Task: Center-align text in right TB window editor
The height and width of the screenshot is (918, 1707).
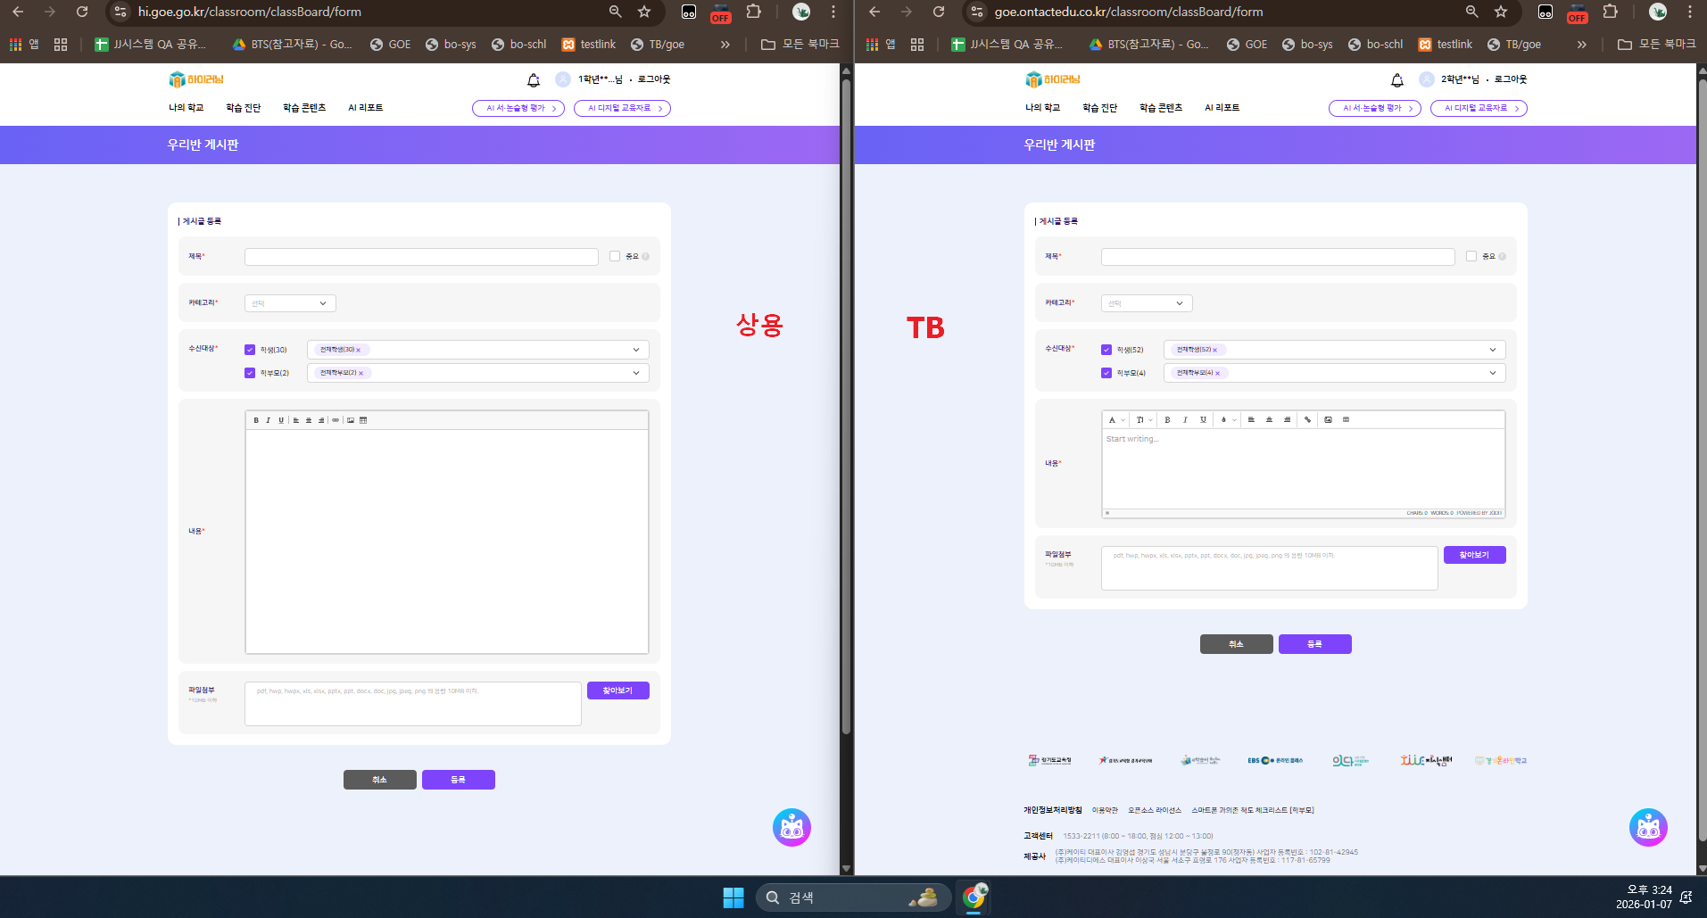Action: coord(1269,419)
